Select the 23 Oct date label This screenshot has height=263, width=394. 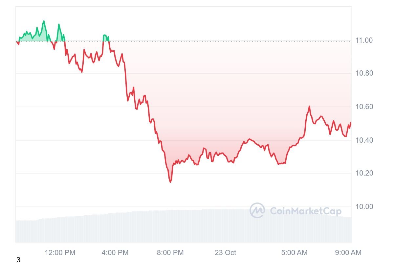[226, 253]
